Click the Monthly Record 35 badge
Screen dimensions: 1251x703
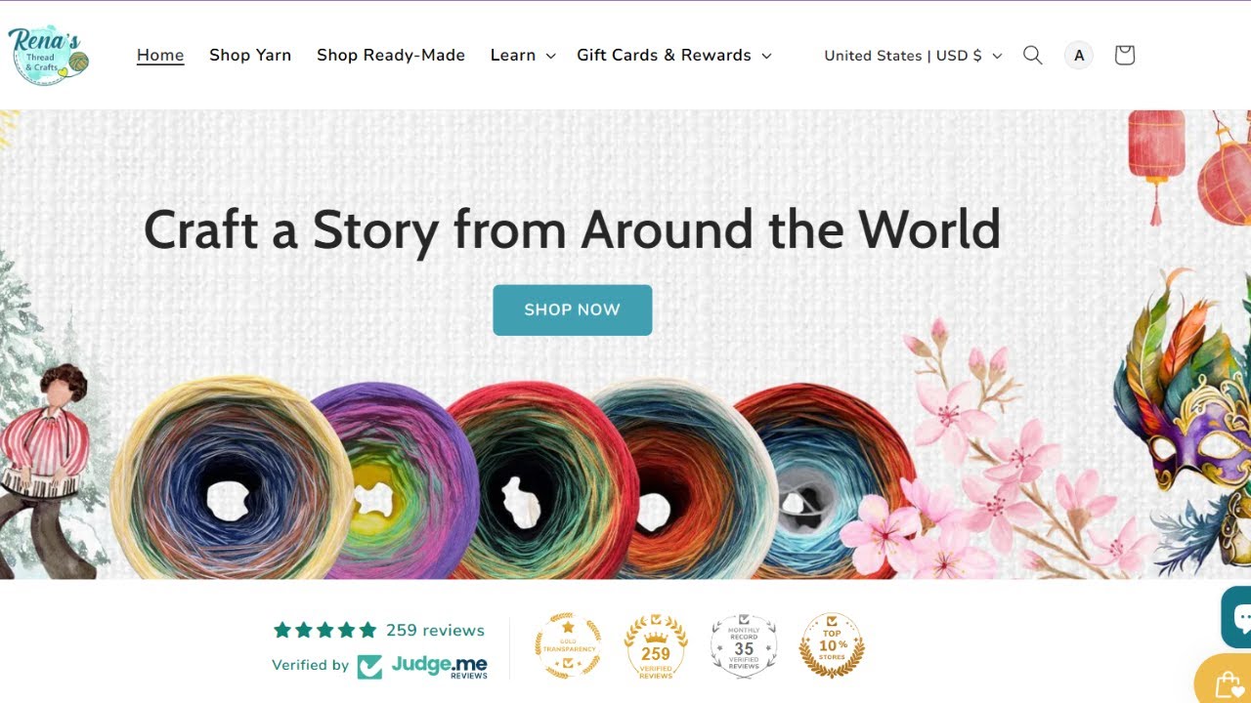744,645
